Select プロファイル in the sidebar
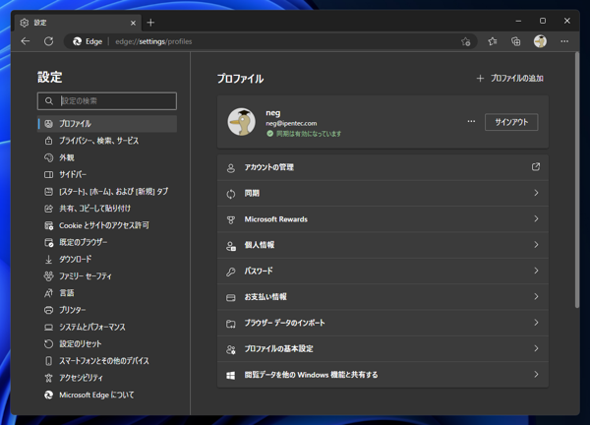 pyautogui.click(x=107, y=124)
